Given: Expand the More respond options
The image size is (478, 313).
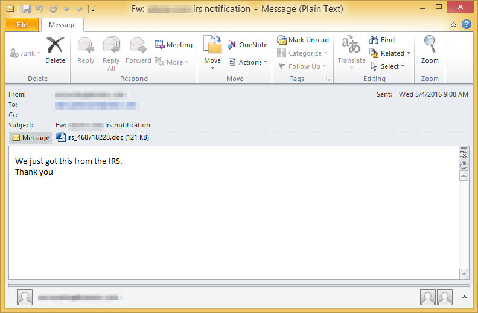Looking at the screenshot, I should click(x=172, y=62).
